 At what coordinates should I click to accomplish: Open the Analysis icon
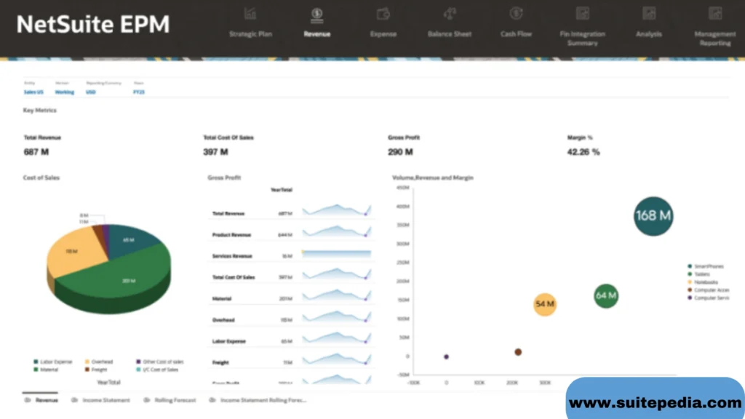click(649, 14)
